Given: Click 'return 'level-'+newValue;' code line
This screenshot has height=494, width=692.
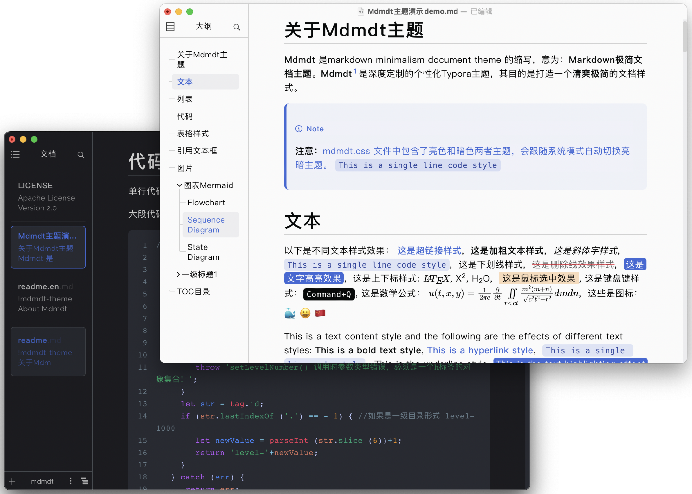Looking at the screenshot, I should coord(256,453).
